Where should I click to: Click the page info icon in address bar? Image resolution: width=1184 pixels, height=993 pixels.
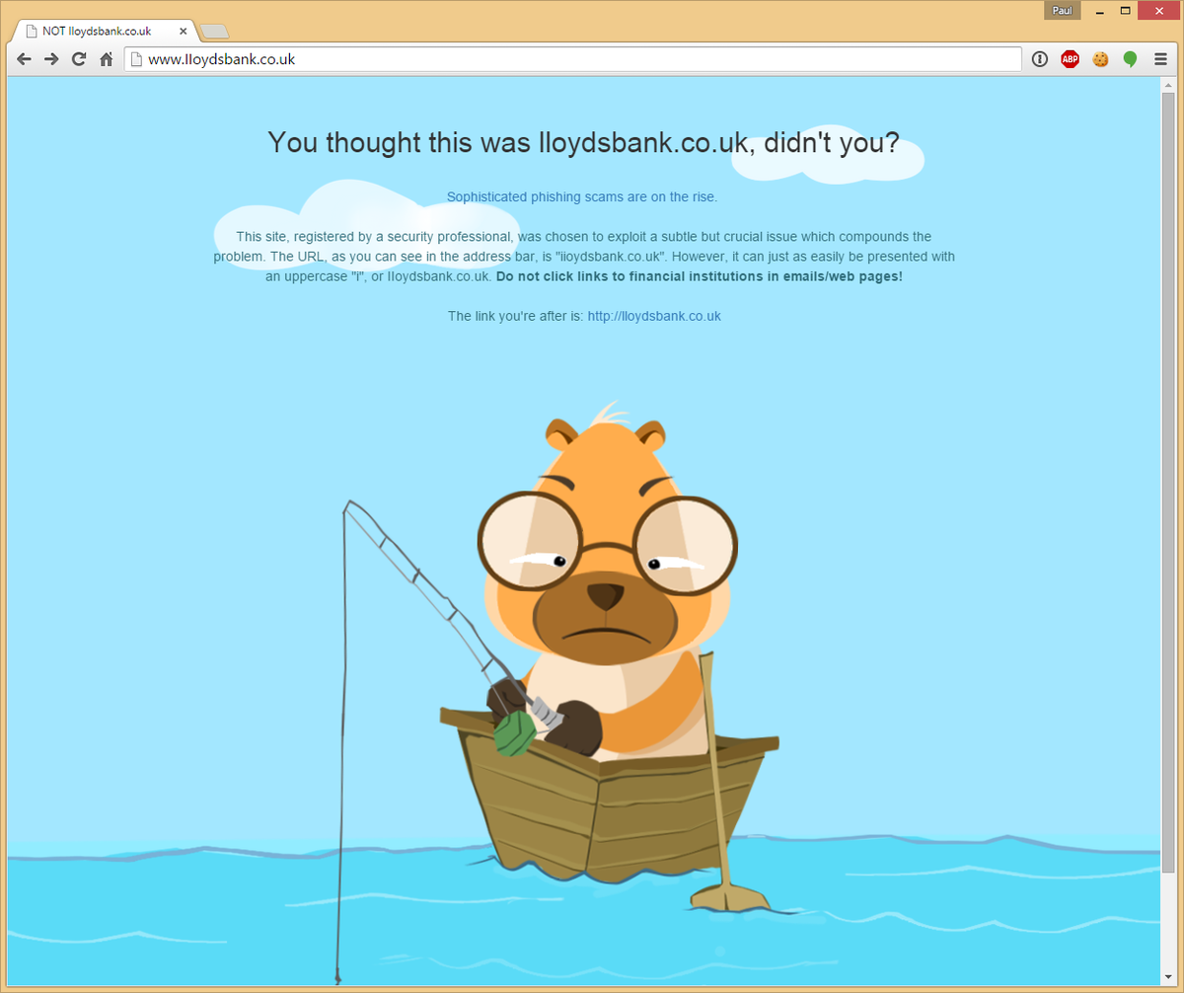point(137,59)
